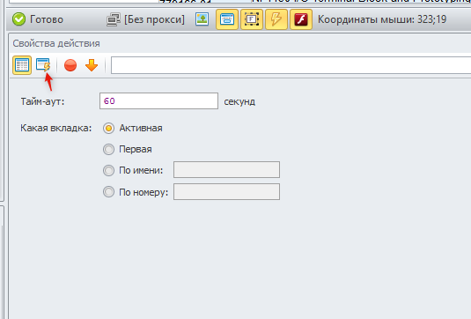
Task: Click the По номеру text field
Action: click(x=226, y=191)
